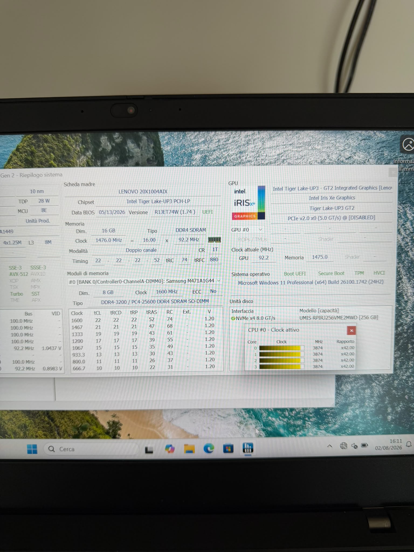Click PCIe v2.0 x0 (5.0 GT/s) field
Screen dimensions: 414x552
pos(331,218)
